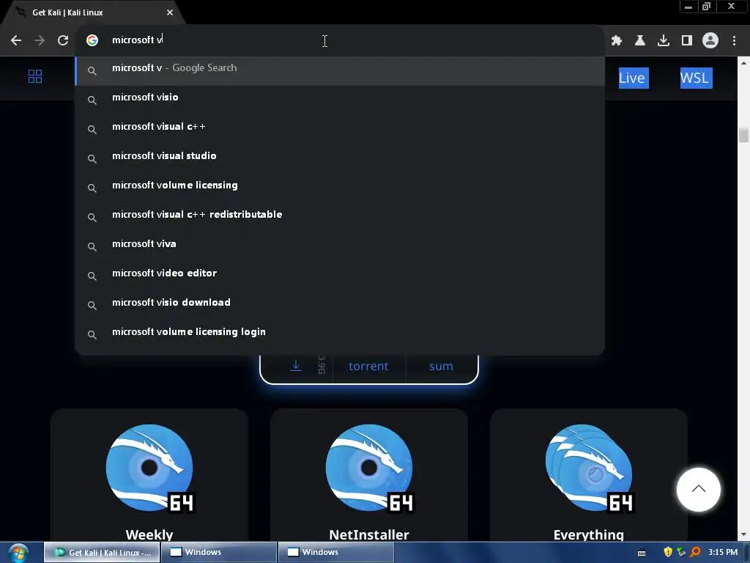Close the Get Kali tab
750x563 pixels.
[x=170, y=12]
